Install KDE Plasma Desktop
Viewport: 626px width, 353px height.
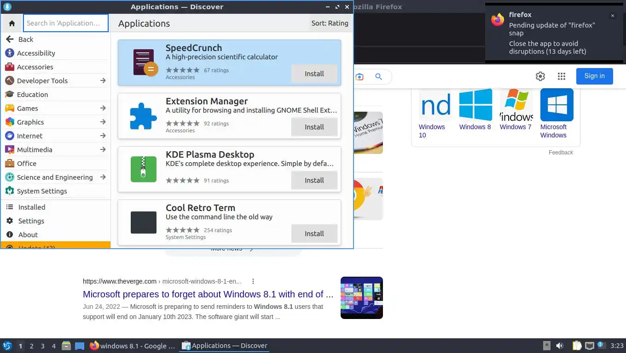[x=314, y=180]
